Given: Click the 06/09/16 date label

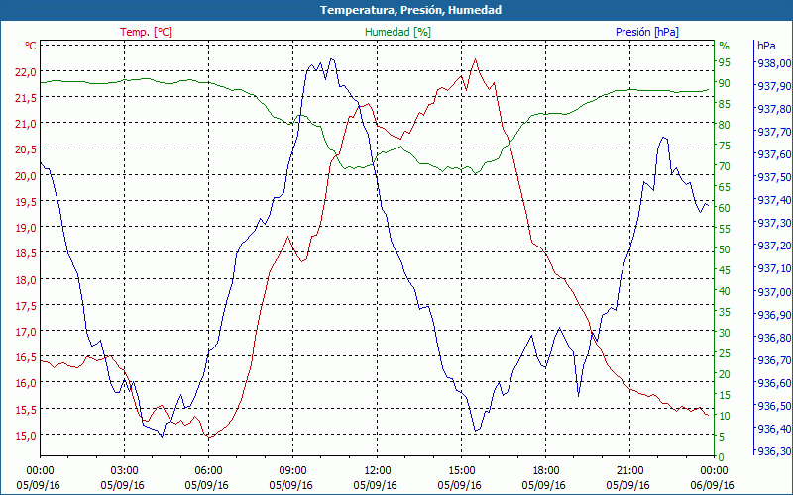Looking at the screenshot, I should point(712,485).
